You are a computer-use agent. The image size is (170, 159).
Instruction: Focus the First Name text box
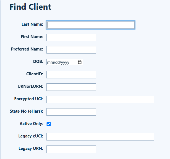tap(71, 37)
